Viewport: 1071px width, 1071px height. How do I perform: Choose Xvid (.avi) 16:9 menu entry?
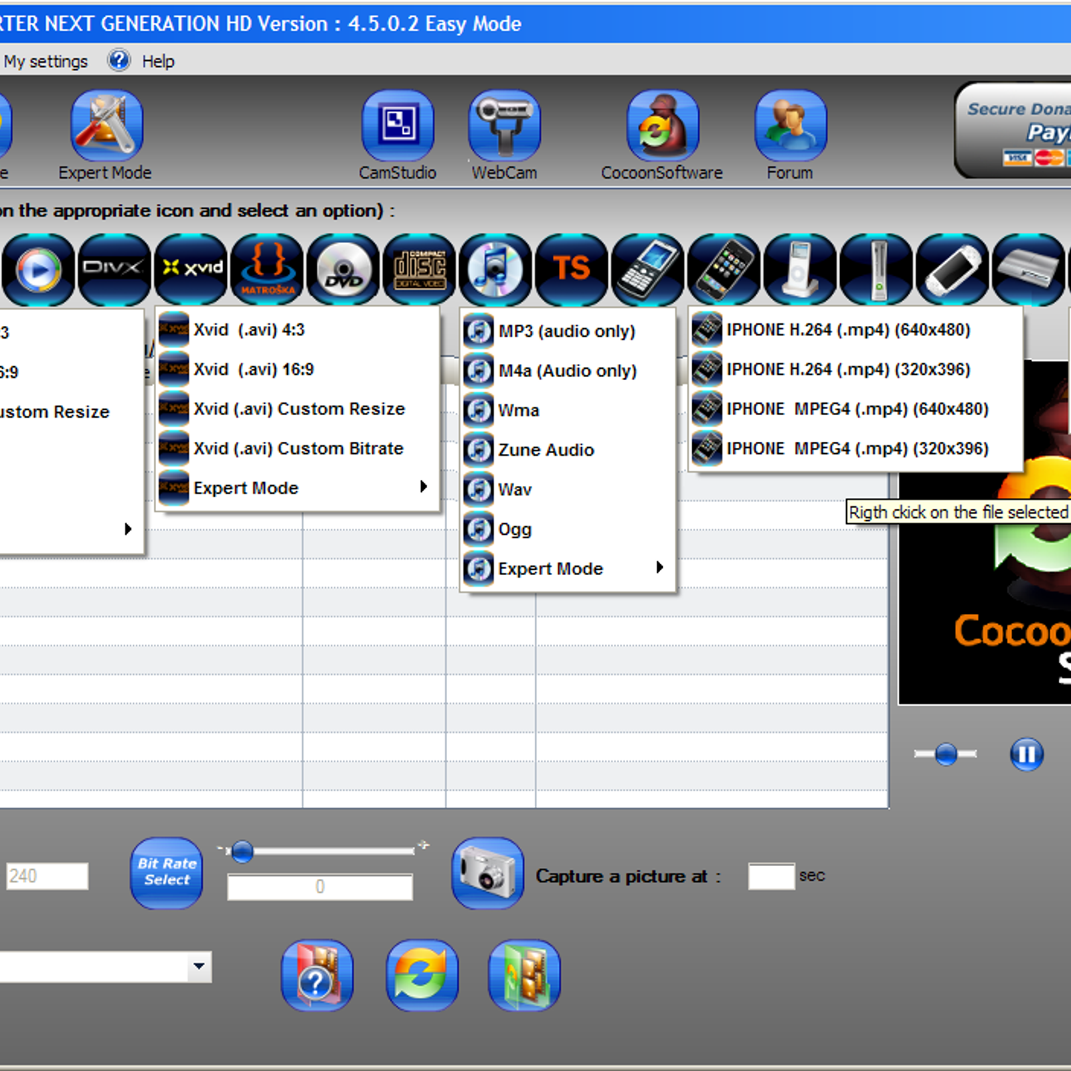254,369
